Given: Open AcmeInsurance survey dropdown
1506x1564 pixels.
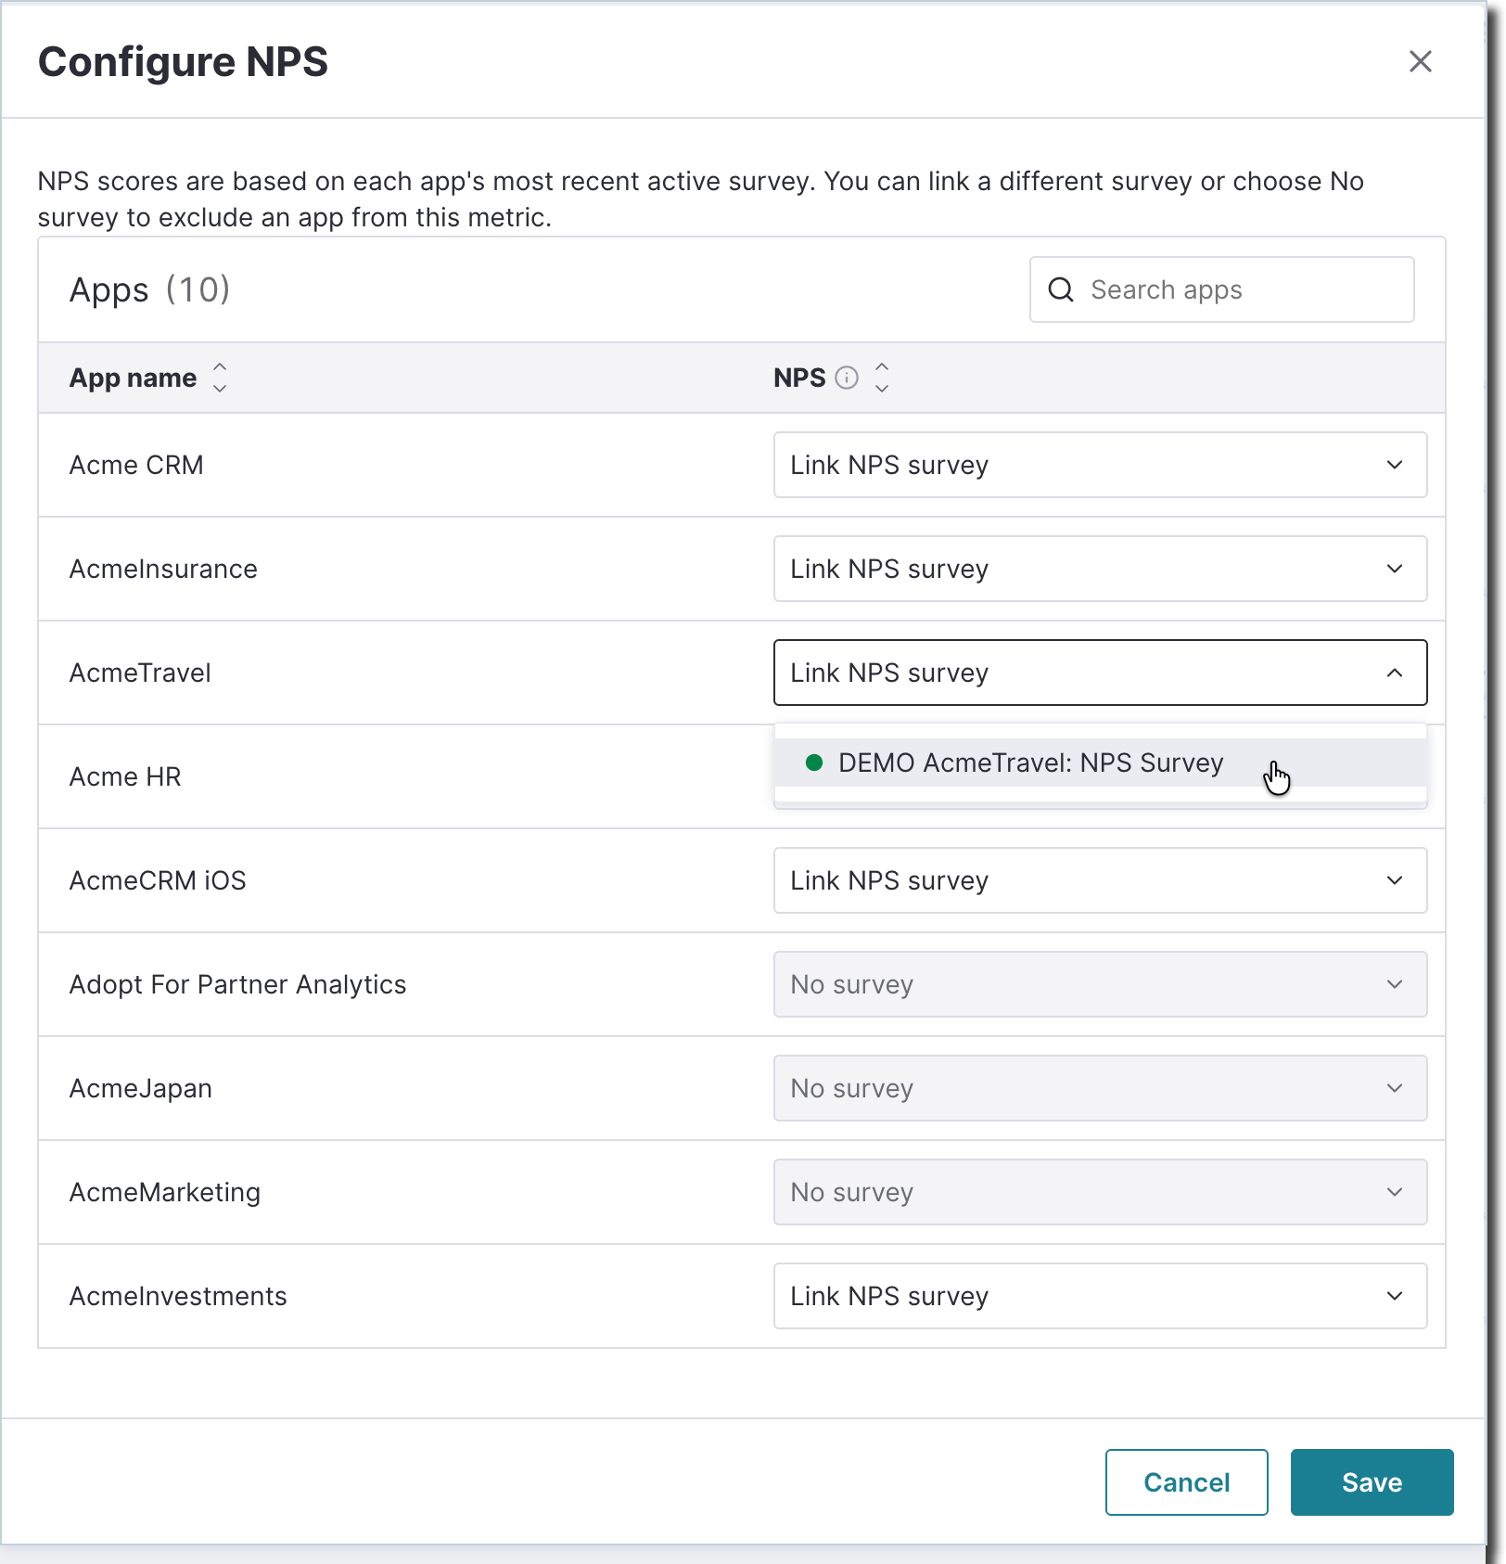Looking at the screenshot, I should click(1100, 569).
